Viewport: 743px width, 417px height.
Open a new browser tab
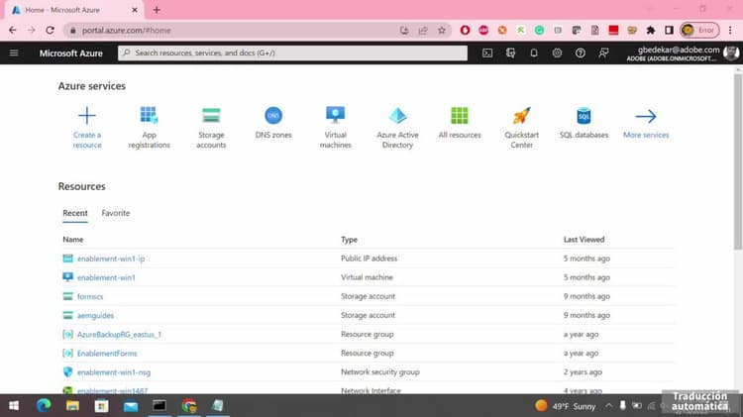click(x=157, y=10)
